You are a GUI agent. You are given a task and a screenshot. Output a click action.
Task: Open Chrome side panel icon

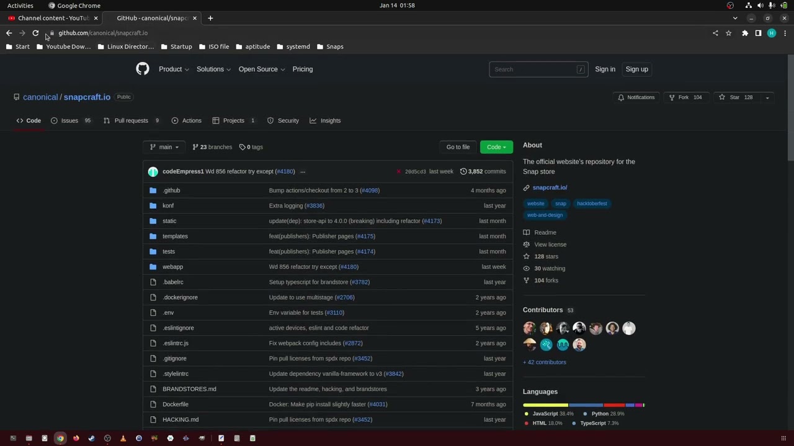[x=758, y=33]
